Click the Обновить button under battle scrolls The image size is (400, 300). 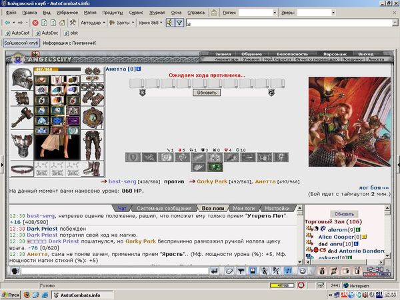pos(207,93)
